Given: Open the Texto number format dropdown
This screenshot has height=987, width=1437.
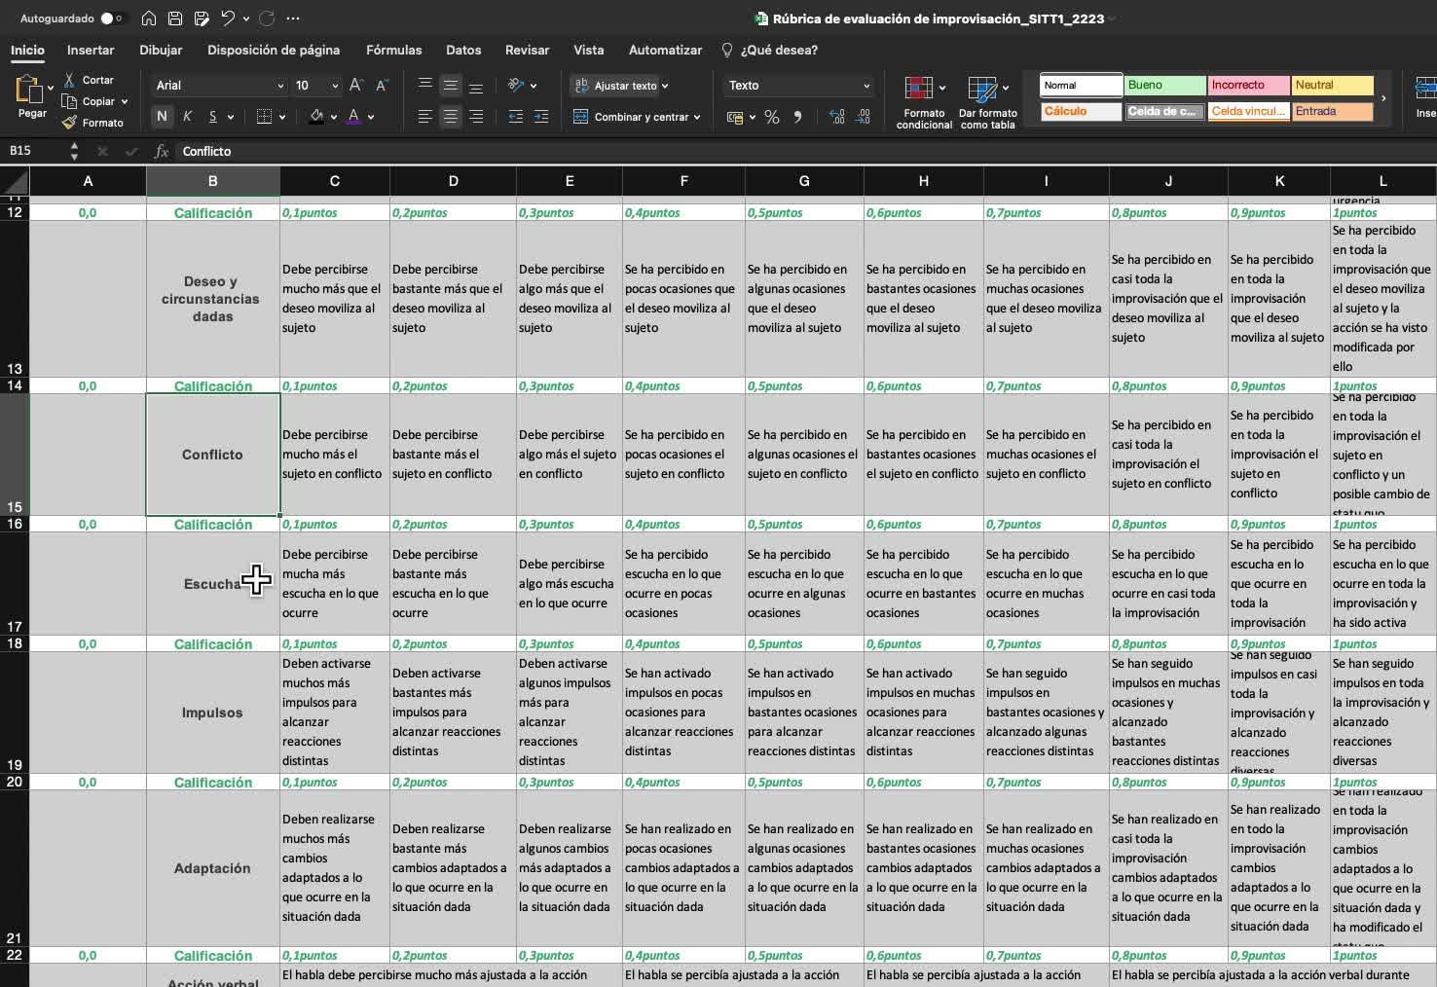Looking at the screenshot, I should pyautogui.click(x=866, y=86).
